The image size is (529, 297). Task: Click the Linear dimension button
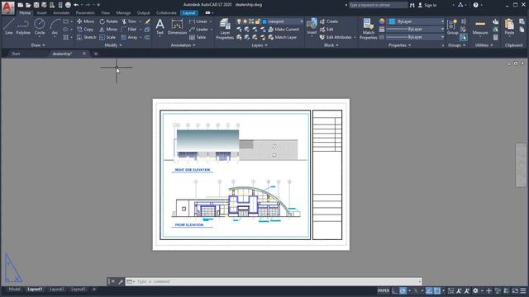[x=198, y=21]
